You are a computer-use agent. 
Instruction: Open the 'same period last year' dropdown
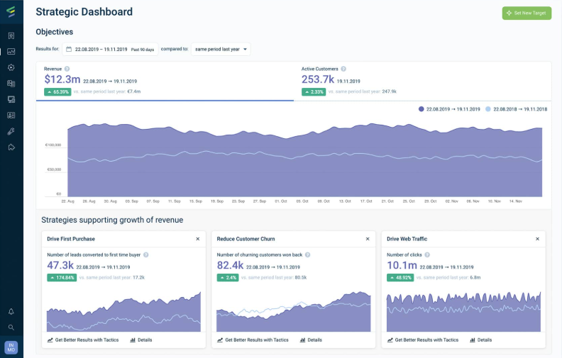tap(221, 49)
